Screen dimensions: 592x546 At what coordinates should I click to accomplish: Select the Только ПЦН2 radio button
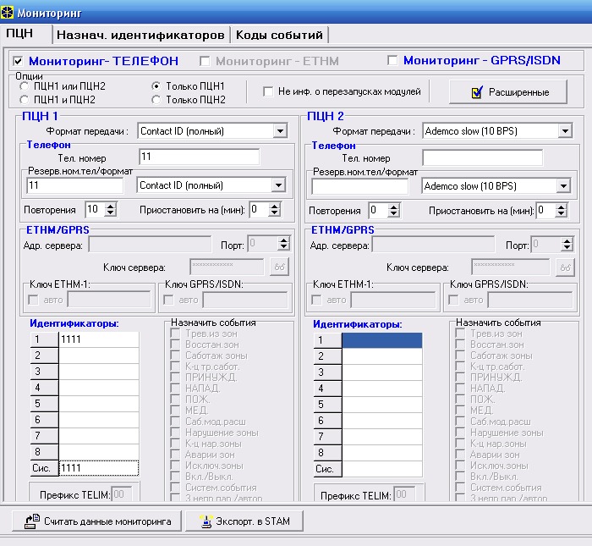pos(156,100)
